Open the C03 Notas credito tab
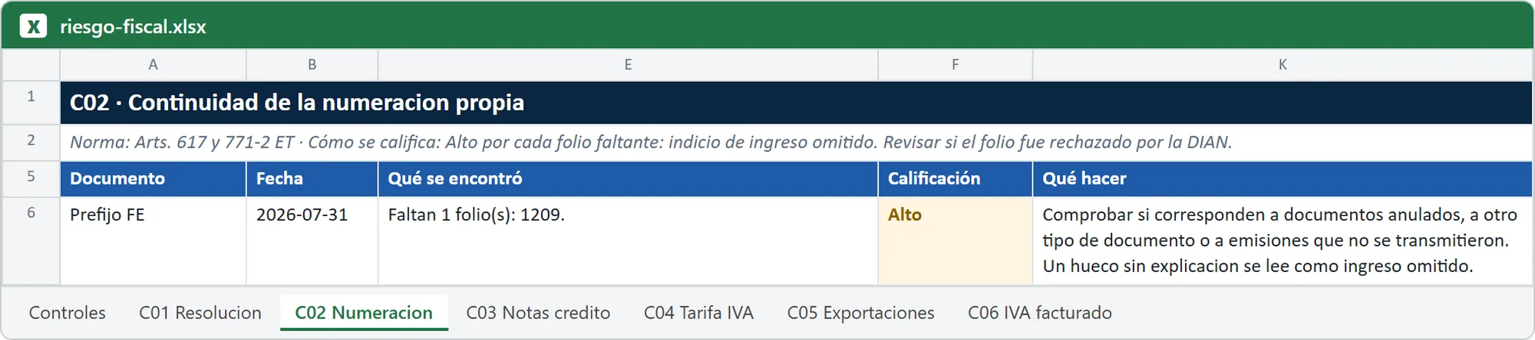1535x340 pixels. pyautogui.click(x=538, y=312)
